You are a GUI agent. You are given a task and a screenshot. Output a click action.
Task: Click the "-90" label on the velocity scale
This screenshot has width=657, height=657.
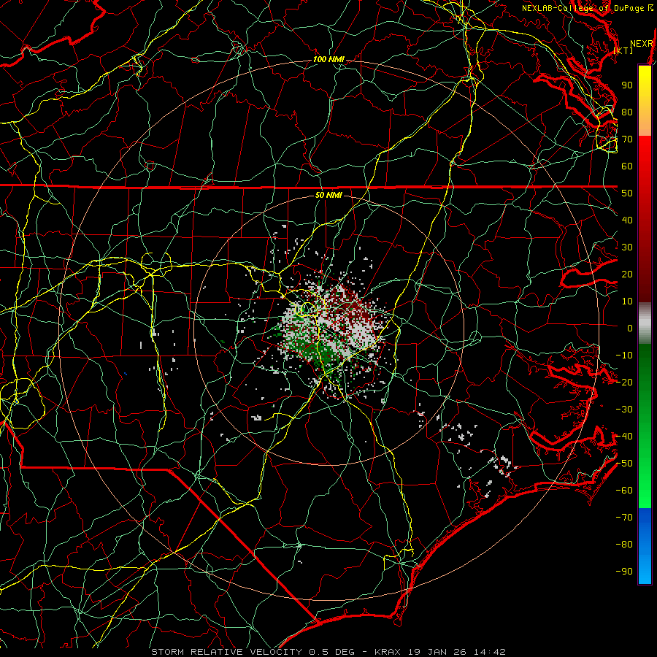point(624,572)
